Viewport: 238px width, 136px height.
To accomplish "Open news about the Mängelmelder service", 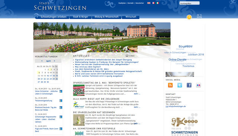I will point(102,64).
